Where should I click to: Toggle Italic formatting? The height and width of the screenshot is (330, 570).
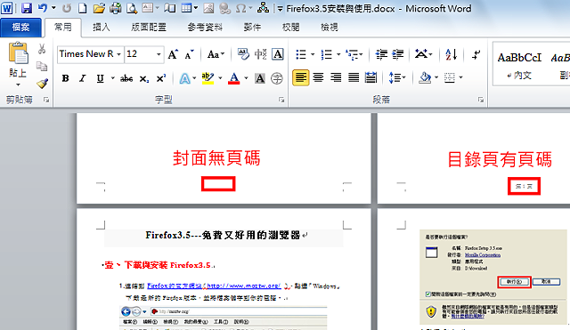83,78
